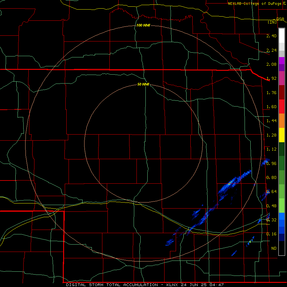
Task: Pick the pink legend swatch near 1.92
Action: (x=282, y=78)
